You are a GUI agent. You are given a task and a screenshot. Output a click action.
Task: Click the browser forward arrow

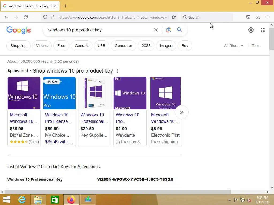[x=16, y=17]
